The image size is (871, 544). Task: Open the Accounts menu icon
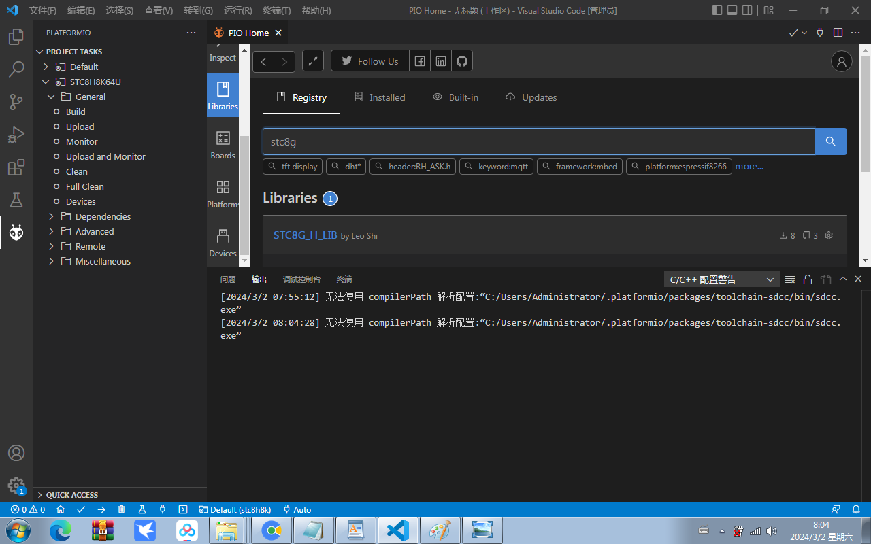tap(16, 453)
